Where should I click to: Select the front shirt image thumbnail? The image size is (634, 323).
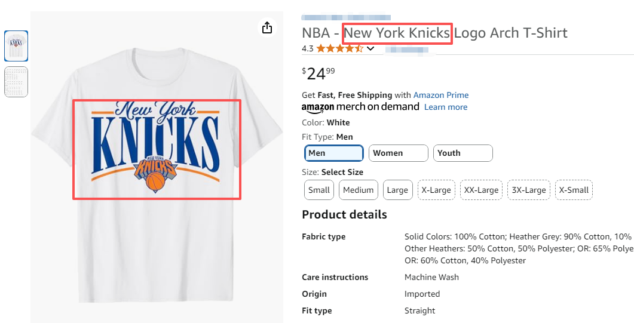tap(16, 46)
